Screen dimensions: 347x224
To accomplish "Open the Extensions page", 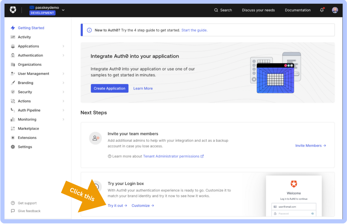I will tap(27, 138).
